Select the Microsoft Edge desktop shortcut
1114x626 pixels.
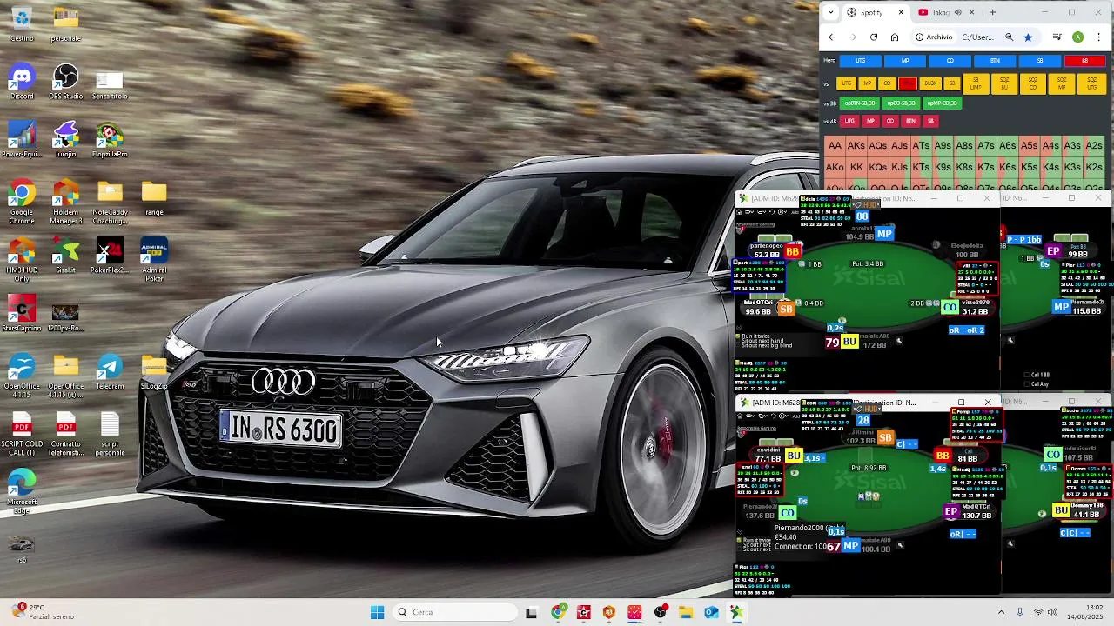click(22, 493)
